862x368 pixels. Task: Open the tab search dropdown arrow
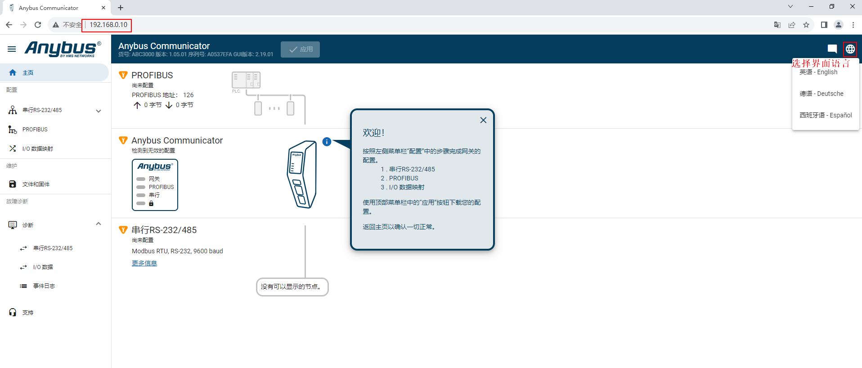coord(790,6)
